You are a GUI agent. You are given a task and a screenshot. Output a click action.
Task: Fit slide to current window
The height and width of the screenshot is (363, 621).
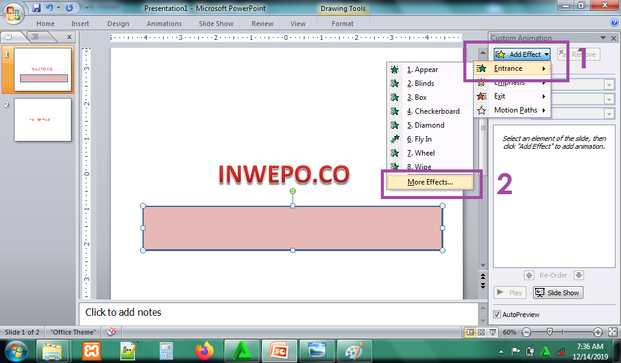[x=613, y=332]
